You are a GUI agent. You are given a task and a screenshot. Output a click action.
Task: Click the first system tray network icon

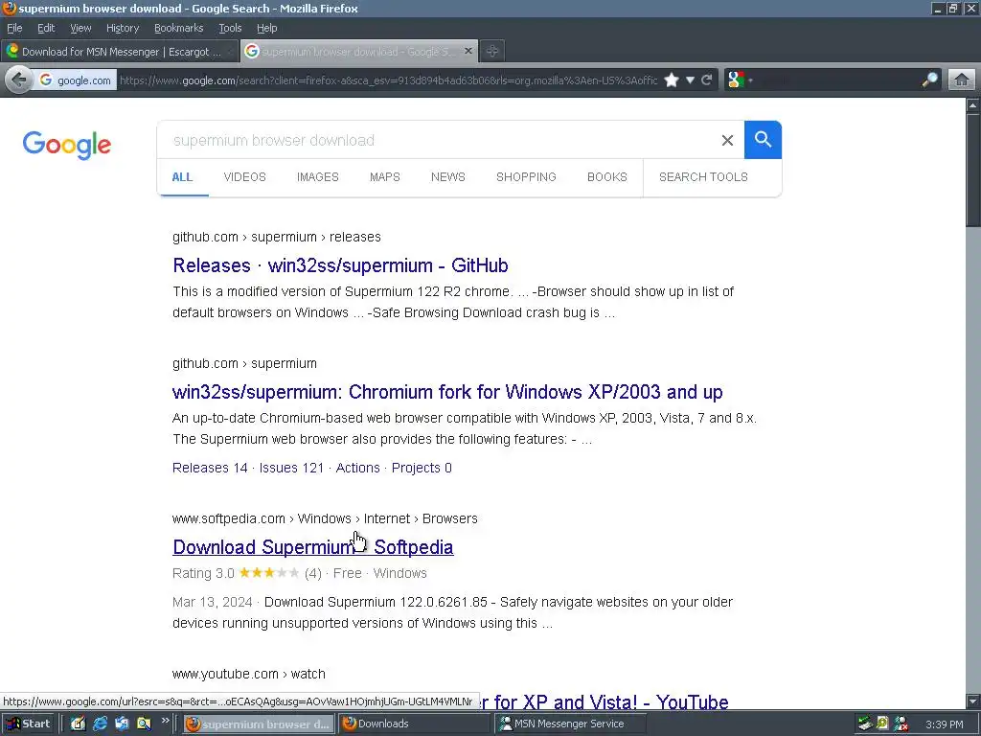[x=865, y=724]
